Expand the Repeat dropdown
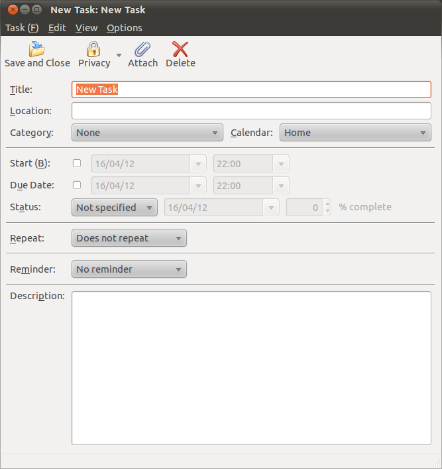442x469 pixels. (129, 238)
